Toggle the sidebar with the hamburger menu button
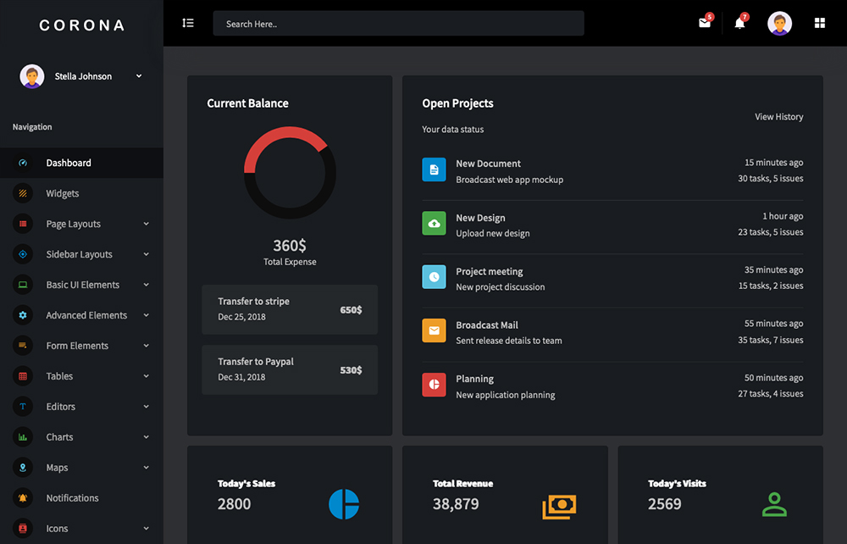 pyautogui.click(x=188, y=23)
